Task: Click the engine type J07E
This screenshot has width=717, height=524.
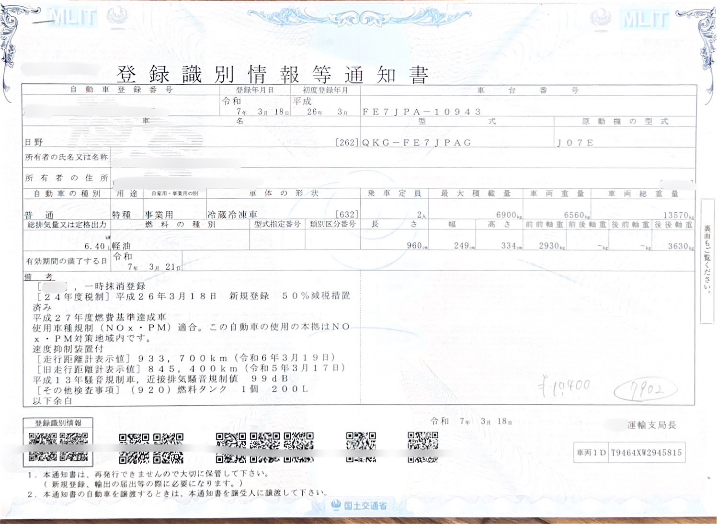Action: [x=575, y=143]
